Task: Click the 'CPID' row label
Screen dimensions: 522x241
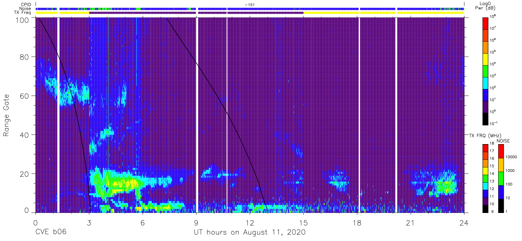Action: click(x=26, y=4)
